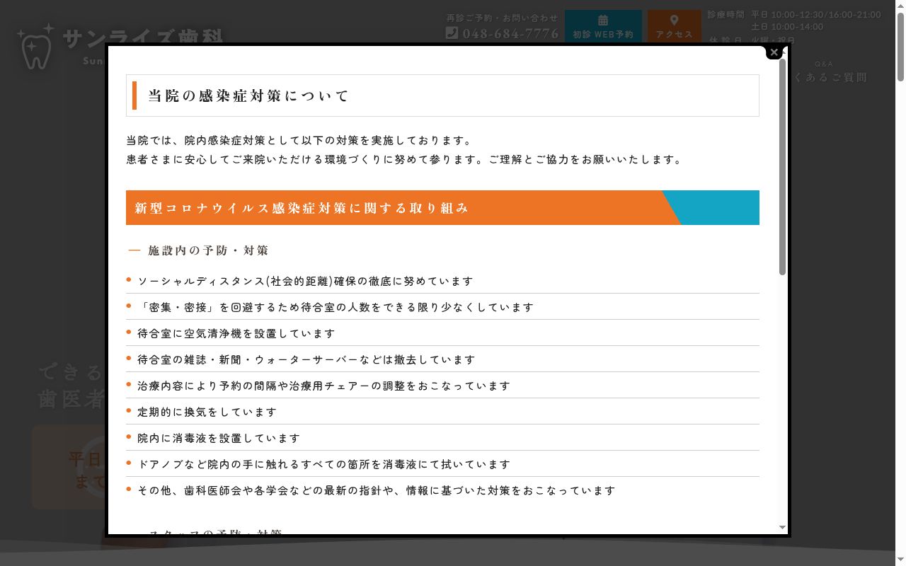Click the 再診ご予約・お問い合わせ label

502,18
